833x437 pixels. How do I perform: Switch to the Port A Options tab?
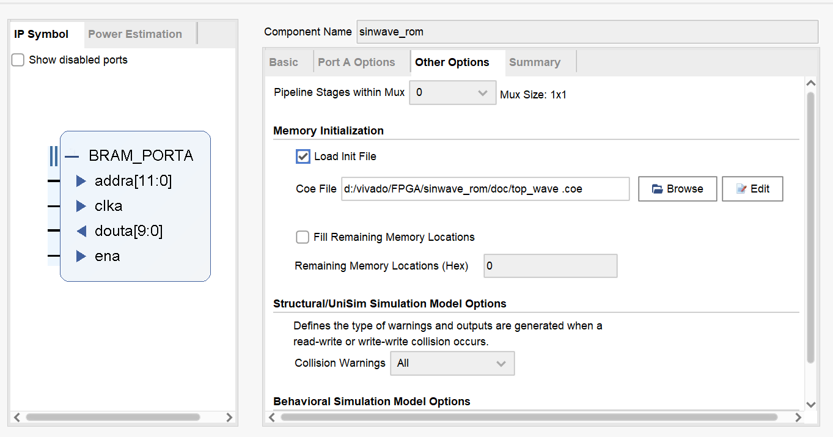point(356,62)
